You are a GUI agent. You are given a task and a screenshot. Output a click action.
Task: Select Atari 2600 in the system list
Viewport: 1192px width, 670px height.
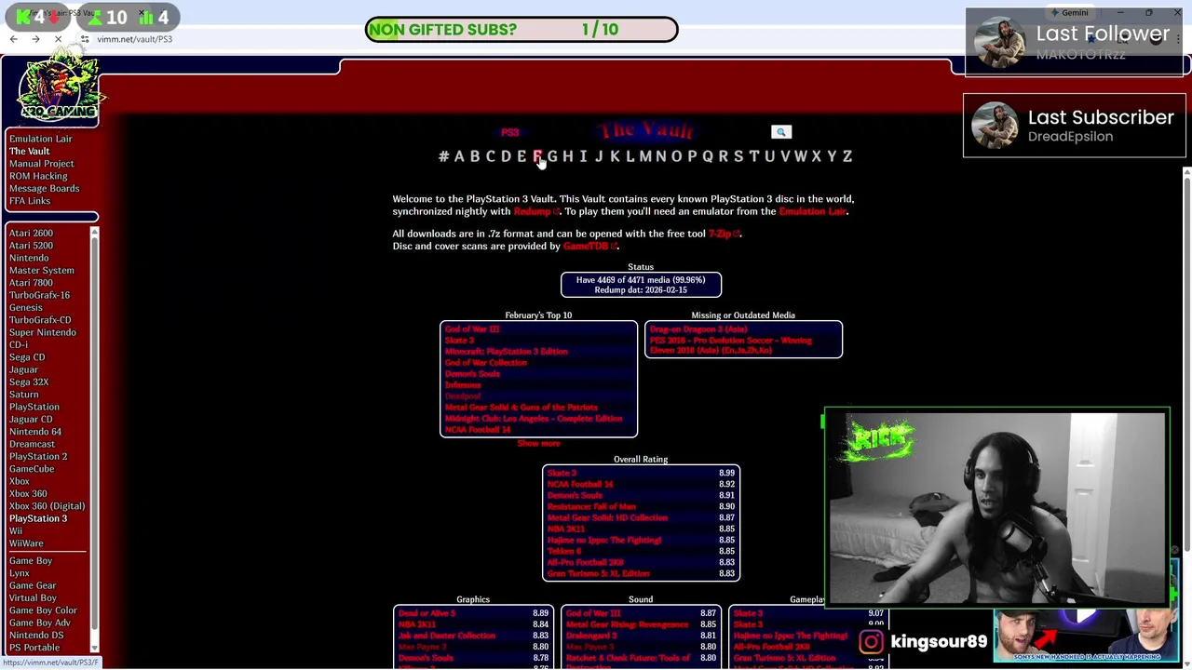pyautogui.click(x=31, y=233)
